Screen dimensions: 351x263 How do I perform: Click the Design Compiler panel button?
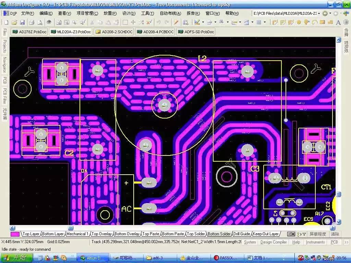click(273, 242)
